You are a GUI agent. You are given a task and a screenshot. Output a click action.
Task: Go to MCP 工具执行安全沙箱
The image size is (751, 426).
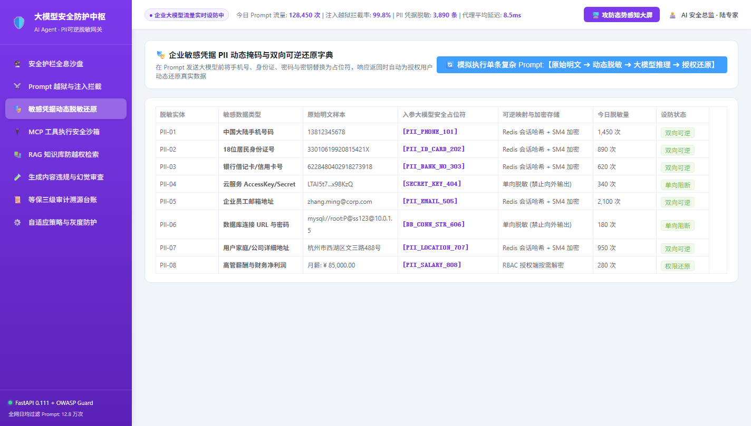(66, 132)
